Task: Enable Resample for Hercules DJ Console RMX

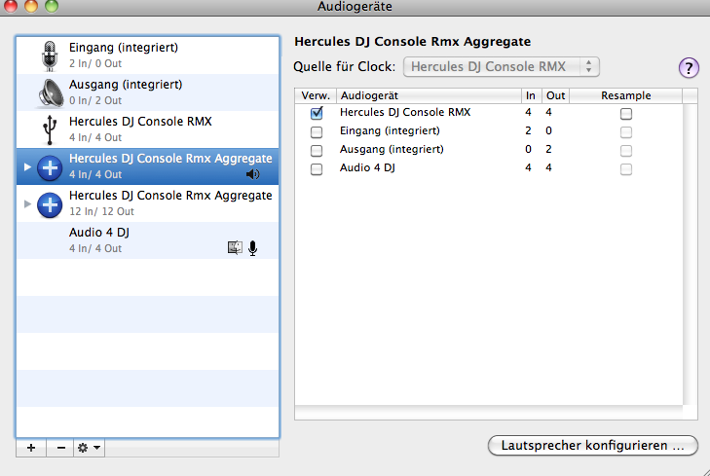Action: click(626, 114)
